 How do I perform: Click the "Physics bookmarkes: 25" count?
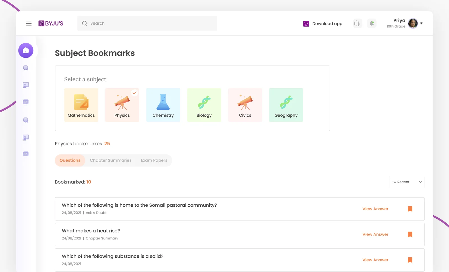coord(83,144)
